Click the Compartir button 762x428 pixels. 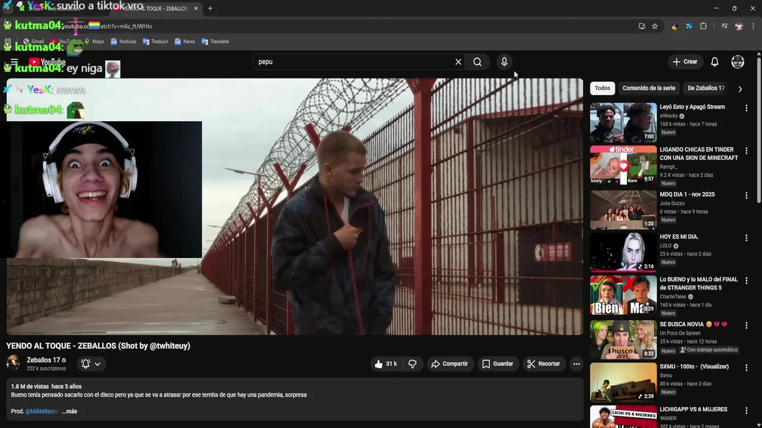449,364
